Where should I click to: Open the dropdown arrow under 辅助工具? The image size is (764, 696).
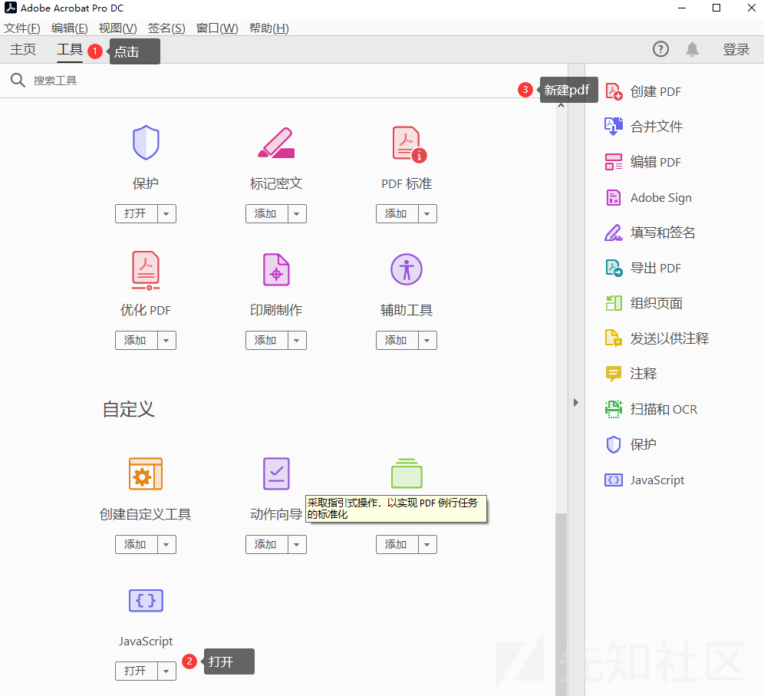click(x=427, y=341)
